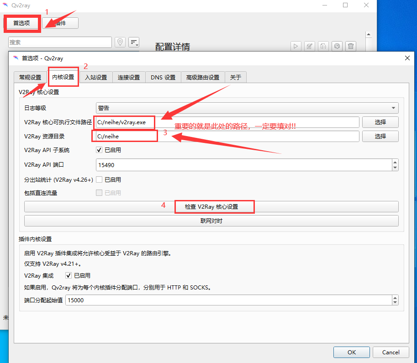Click the latency test icon
This screenshot has width=417, height=363.
coord(337,46)
